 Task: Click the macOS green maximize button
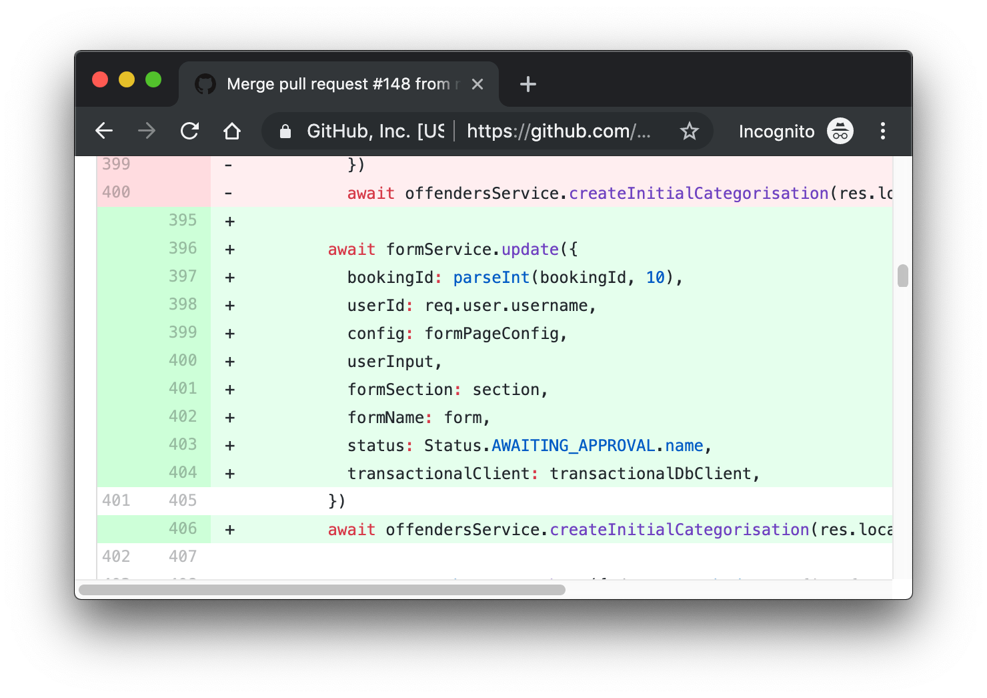pyautogui.click(x=153, y=79)
